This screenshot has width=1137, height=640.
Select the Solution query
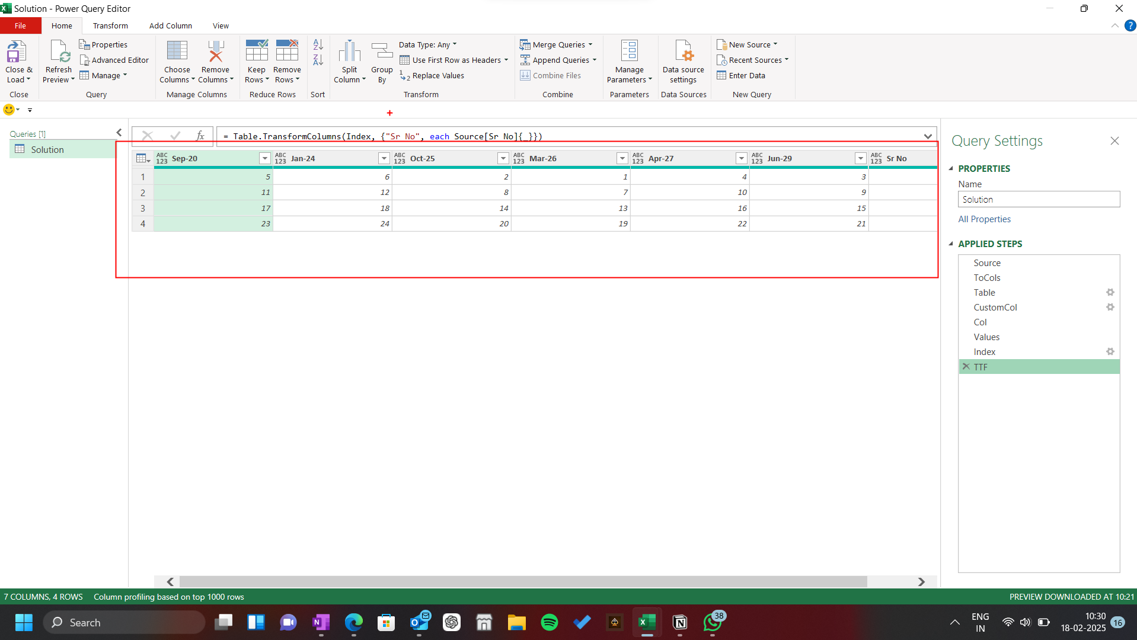(x=63, y=149)
